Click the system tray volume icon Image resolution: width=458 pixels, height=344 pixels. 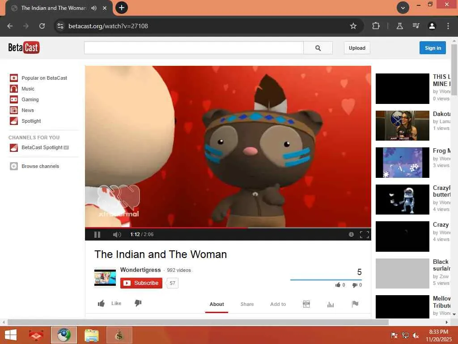point(416,335)
